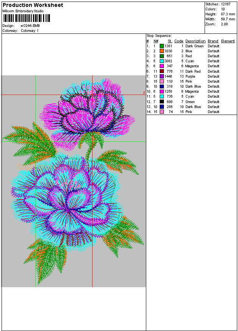
Task: Click the Stitches value '12167'
Action: tap(226, 4)
